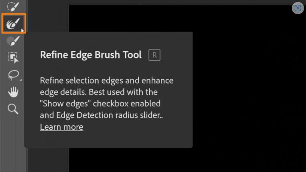The image size is (306, 172).
Task: Pick the Lasso tool
Action: [x=13, y=75]
